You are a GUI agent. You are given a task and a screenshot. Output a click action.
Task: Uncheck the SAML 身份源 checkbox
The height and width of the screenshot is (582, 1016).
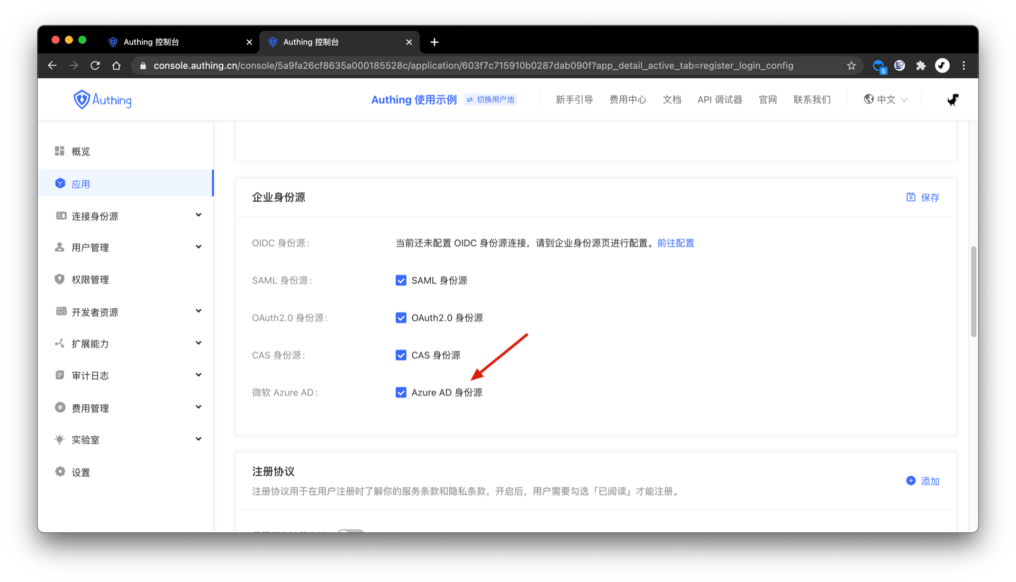[x=401, y=280]
